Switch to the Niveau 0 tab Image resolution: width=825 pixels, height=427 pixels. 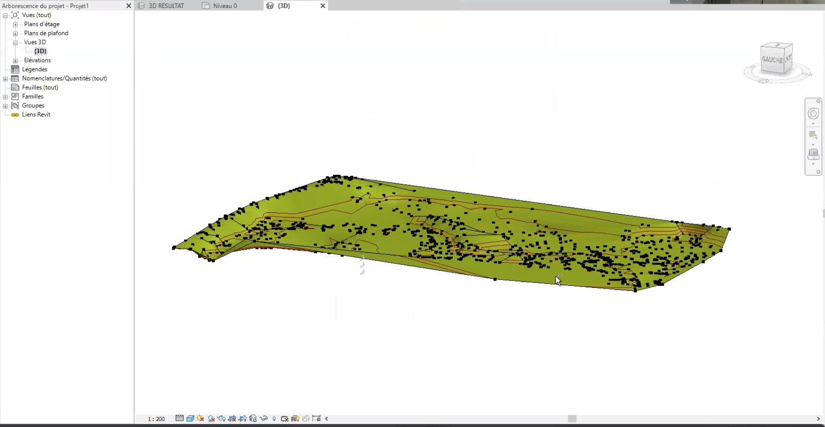pos(225,6)
